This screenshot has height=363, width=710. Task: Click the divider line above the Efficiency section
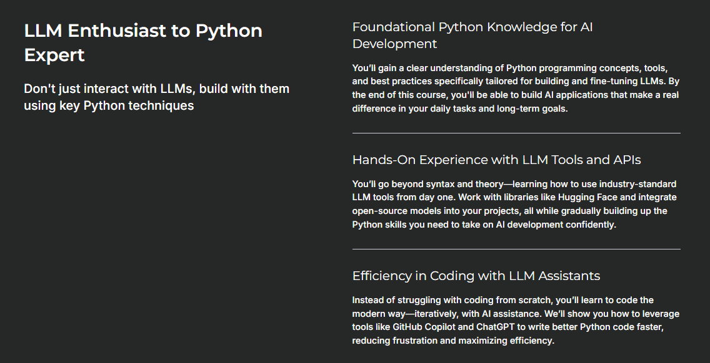[516, 248]
